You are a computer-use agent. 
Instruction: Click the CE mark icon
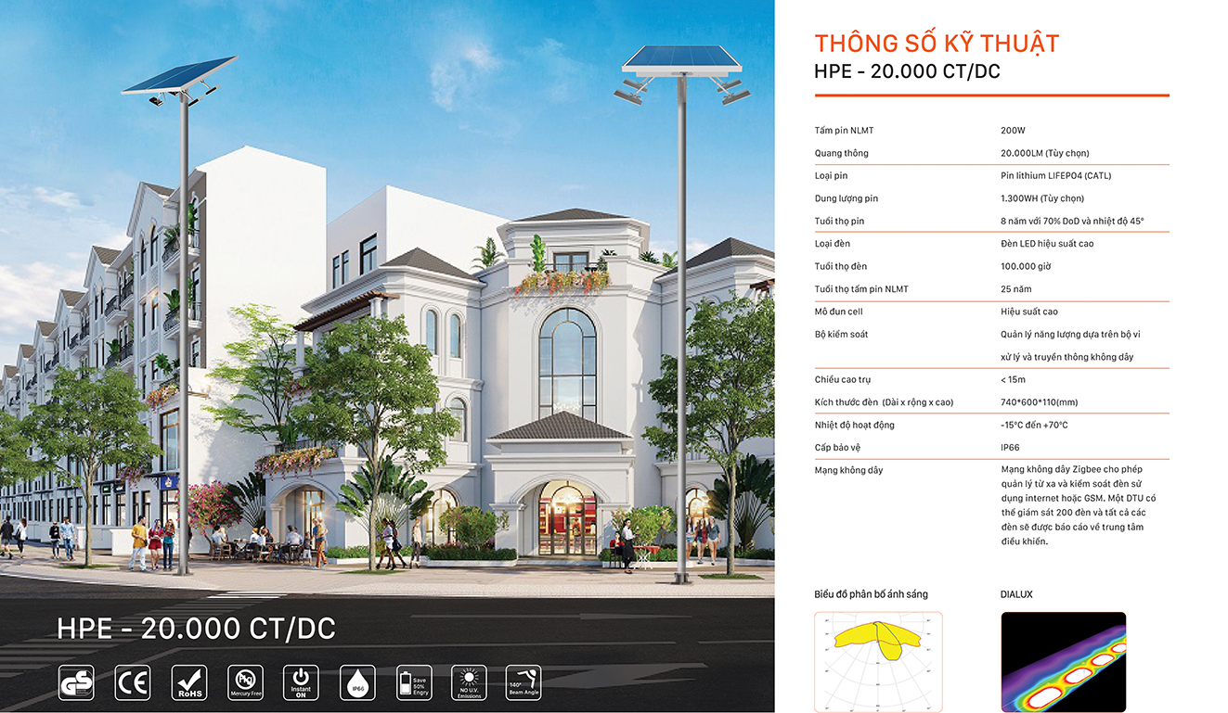coord(132,682)
